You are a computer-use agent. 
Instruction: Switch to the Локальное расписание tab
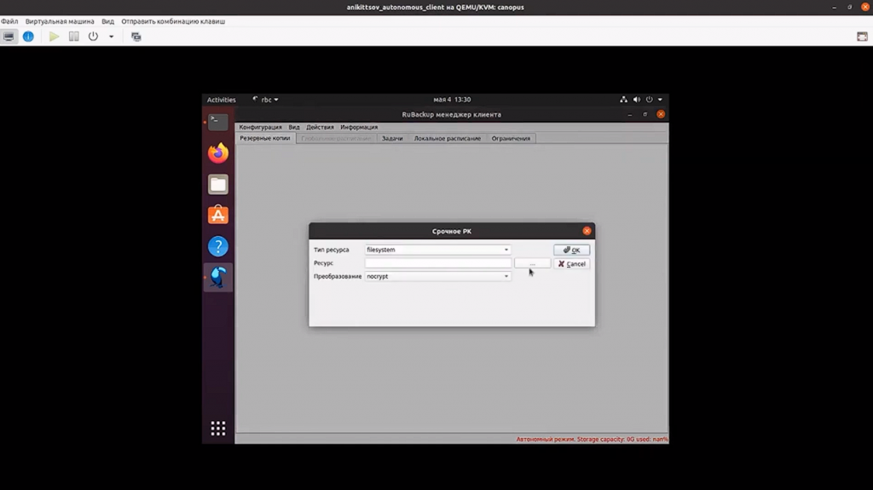tap(447, 138)
